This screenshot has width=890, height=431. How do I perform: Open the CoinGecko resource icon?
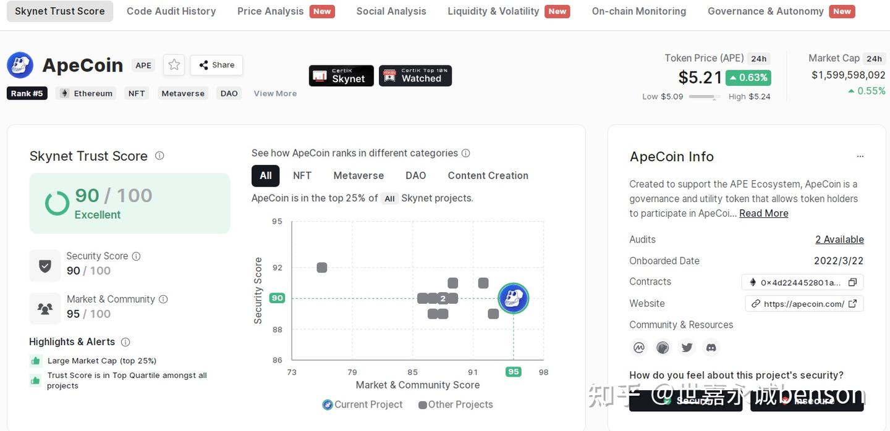pos(663,348)
